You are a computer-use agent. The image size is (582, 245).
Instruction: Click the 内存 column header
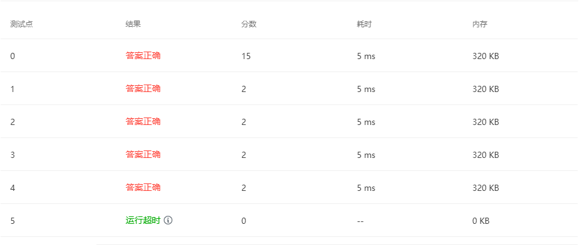point(480,24)
